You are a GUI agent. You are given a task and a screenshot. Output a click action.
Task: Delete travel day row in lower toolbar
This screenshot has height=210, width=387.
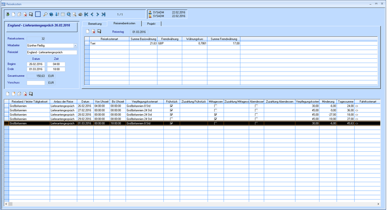coord(25,94)
